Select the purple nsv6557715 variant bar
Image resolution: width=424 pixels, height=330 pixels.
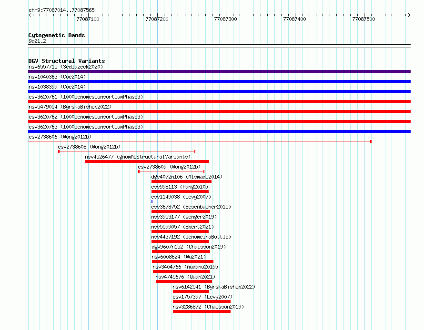pos(219,71)
